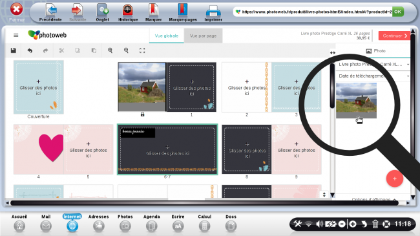Zoom in with magnifier plus icon
Screen dimensions: 420x236
pos(110,50)
